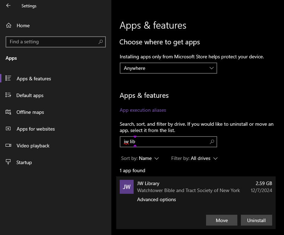Click the 1 app found text
The image size is (284, 235).
coord(132,170)
